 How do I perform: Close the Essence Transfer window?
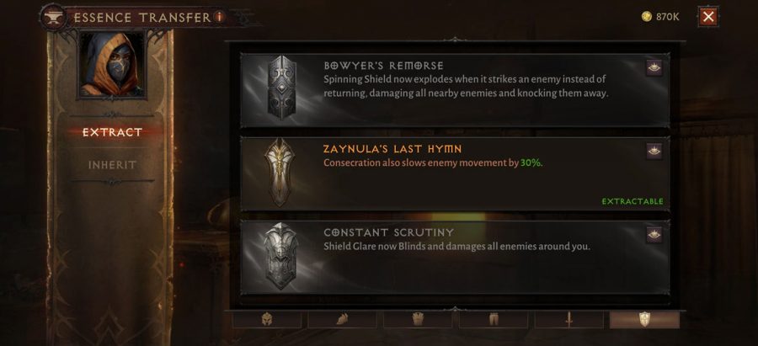pos(708,17)
